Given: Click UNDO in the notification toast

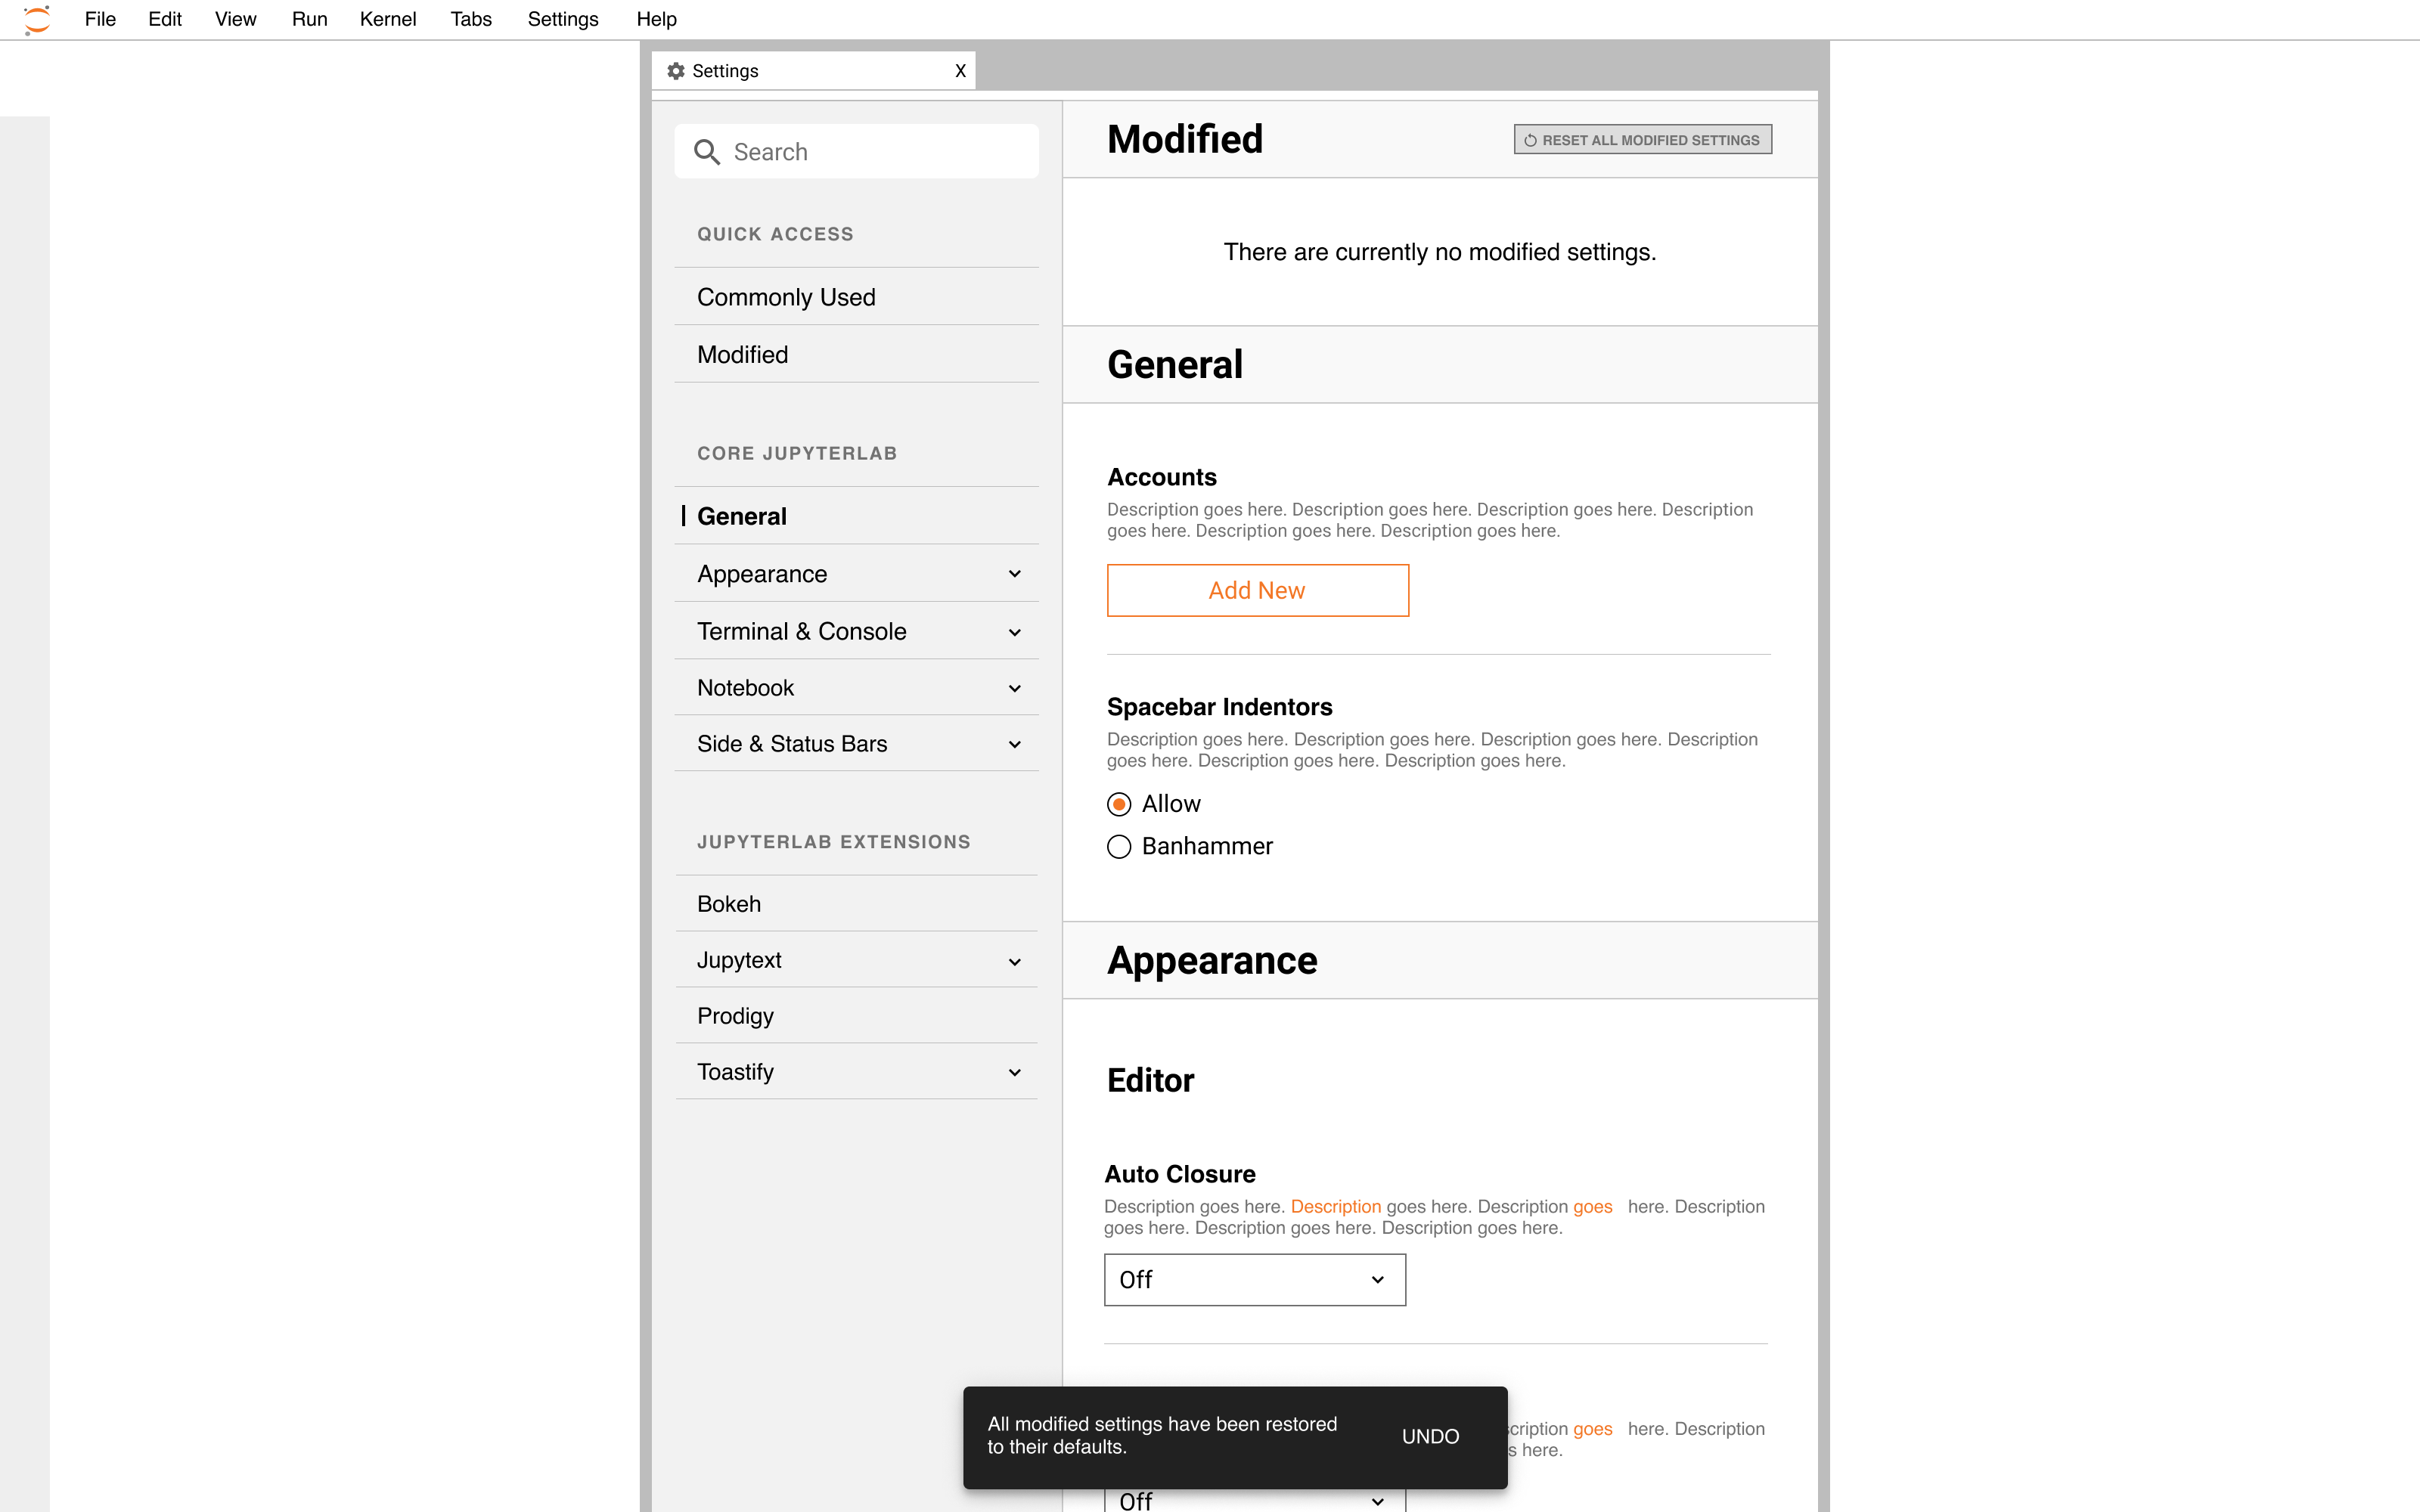Looking at the screenshot, I should (1430, 1436).
